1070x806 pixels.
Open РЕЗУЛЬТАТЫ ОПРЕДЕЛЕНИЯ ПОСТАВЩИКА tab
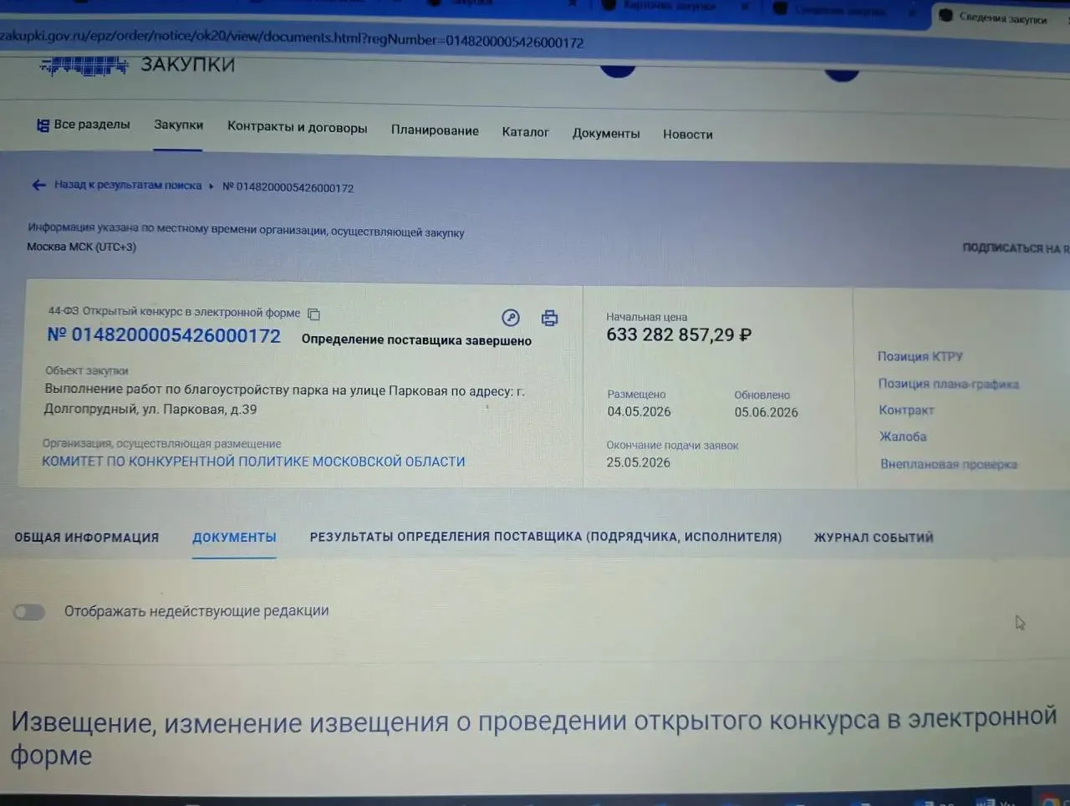point(546,537)
